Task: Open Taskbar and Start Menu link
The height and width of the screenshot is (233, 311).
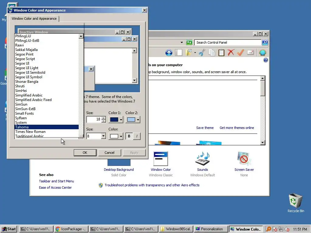Action: (56, 181)
